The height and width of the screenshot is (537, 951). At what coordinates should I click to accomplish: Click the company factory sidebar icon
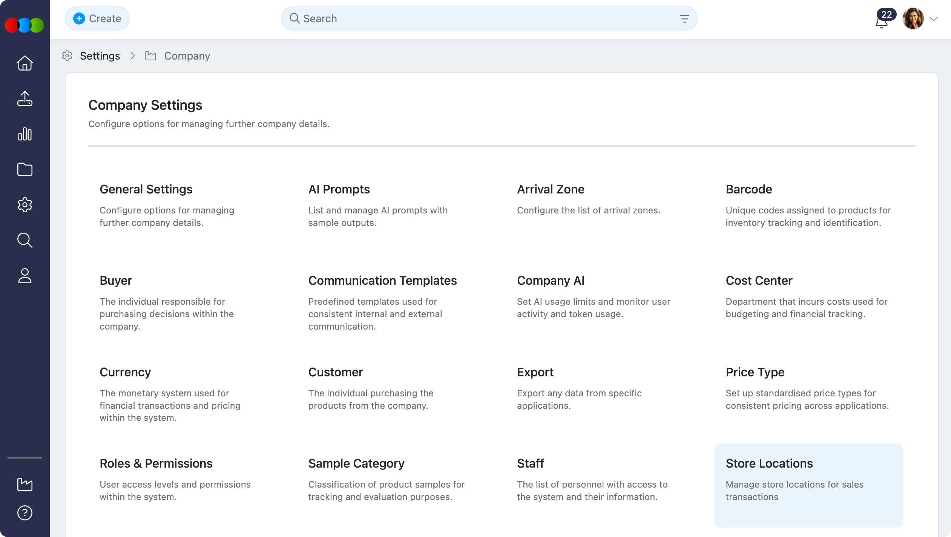(x=25, y=485)
